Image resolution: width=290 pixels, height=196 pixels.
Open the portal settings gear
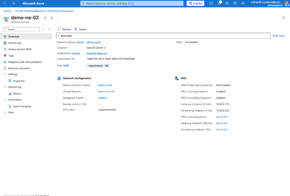227,3
